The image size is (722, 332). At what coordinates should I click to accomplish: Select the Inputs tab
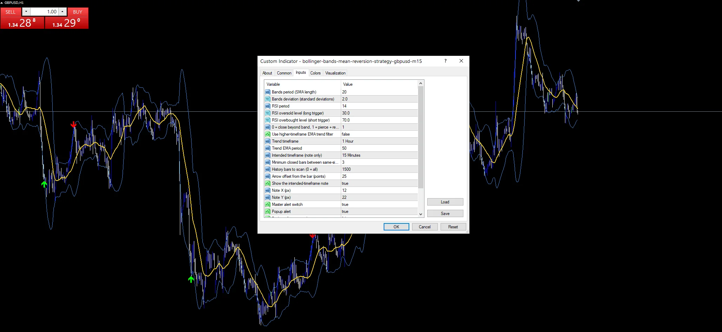coord(301,72)
